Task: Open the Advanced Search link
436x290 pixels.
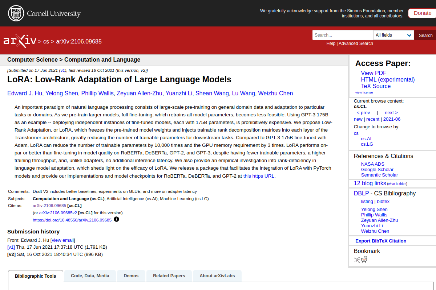Action: coord(356,43)
